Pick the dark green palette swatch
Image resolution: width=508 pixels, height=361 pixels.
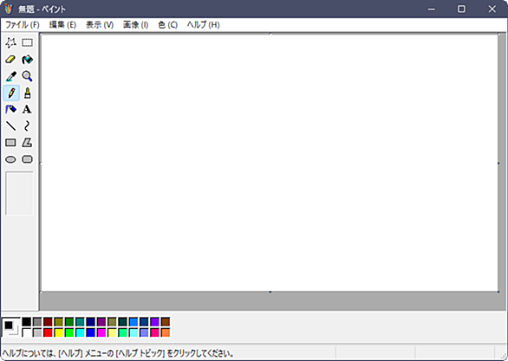(69, 322)
